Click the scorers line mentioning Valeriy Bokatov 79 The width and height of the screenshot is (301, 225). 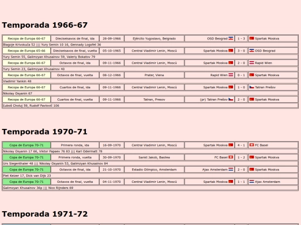(x=151, y=57)
